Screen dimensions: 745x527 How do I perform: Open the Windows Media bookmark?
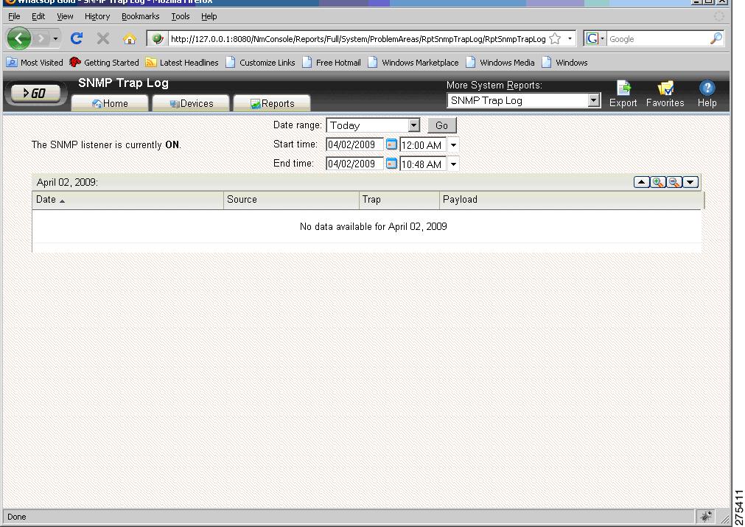tap(500, 62)
